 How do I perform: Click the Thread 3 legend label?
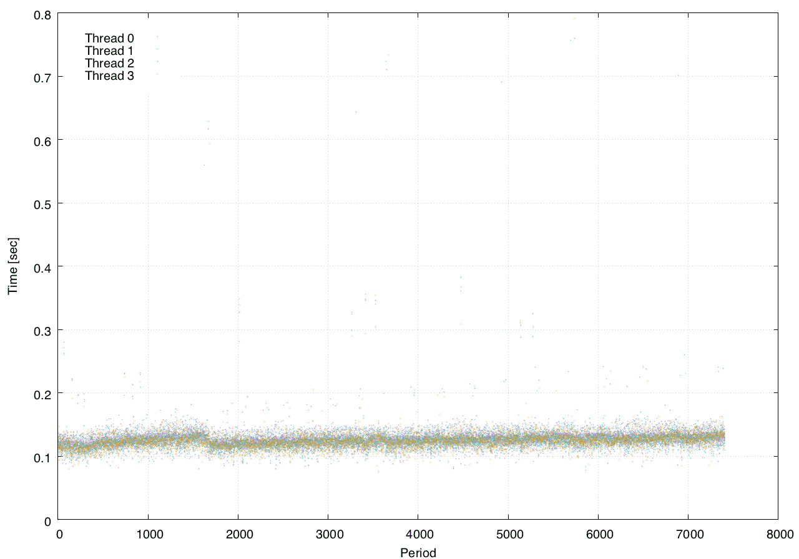pos(109,76)
